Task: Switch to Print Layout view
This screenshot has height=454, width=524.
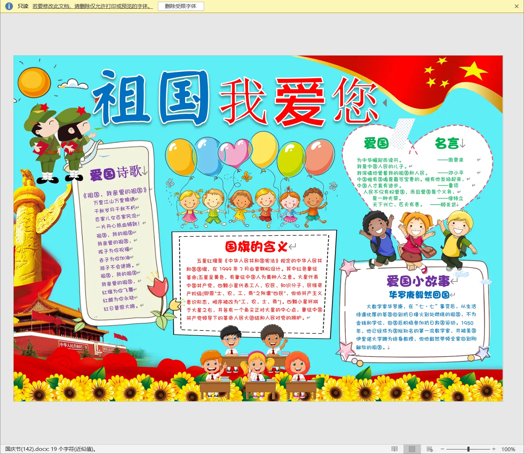Action: coord(412,449)
